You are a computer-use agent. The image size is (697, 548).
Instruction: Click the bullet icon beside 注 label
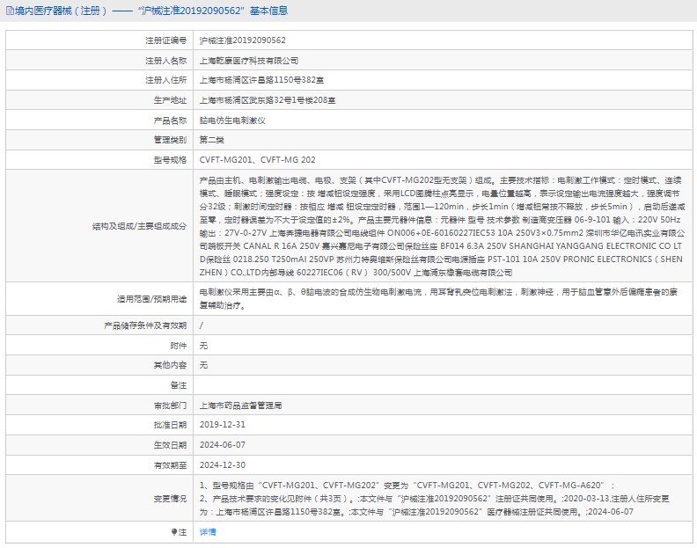click(174, 532)
